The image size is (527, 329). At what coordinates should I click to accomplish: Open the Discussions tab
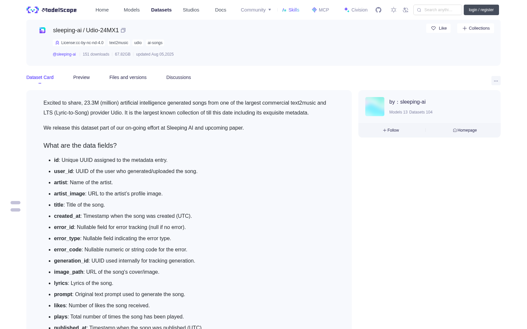click(179, 77)
